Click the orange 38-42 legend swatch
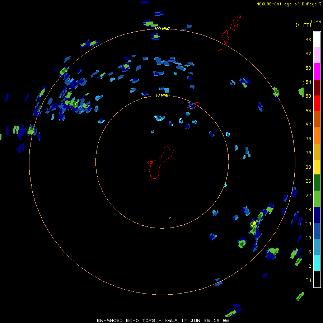The height and width of the screenshot is (323, 323). [317, 136]
